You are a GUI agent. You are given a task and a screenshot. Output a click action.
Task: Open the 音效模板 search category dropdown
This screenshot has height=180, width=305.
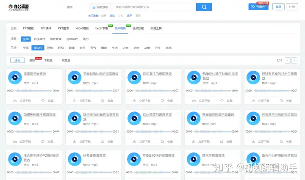100,7
